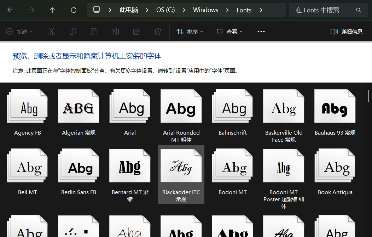The image size is (372, 237).
Task: Select the Bodoni MT font family
Action: coord(233,172)
